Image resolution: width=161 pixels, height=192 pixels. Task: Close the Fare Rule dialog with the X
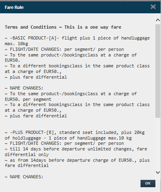153,7
